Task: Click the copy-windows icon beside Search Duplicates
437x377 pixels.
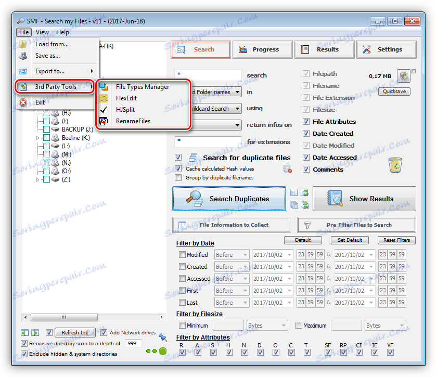Action: pos(294,205)
